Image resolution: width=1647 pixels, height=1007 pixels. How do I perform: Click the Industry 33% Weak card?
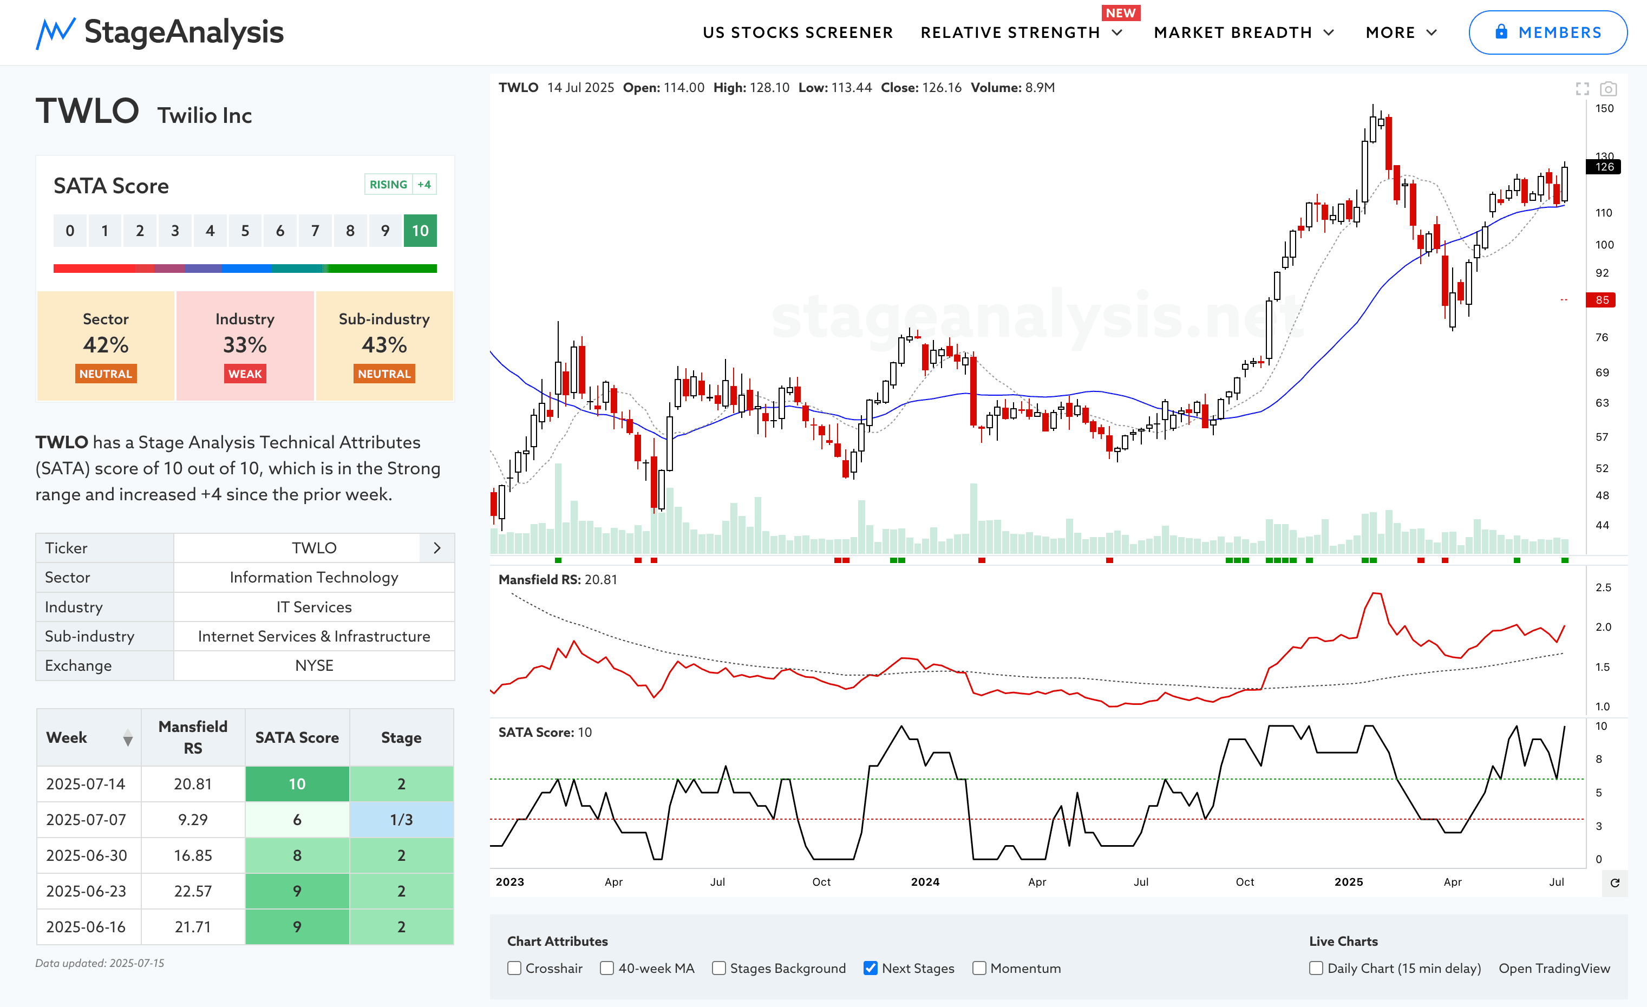245,345
